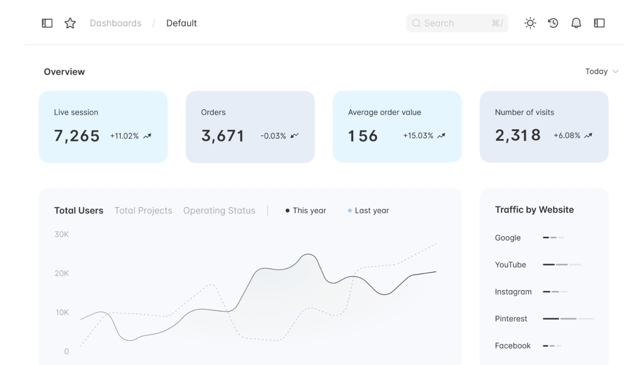The width and height of the screenshot is (624, 365).
Task: Toggle the This year legend series
Action: tap(306, 211)
